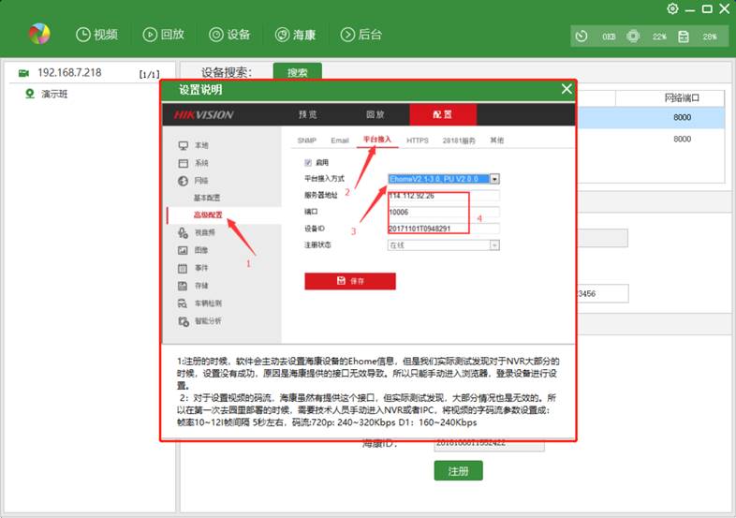Click the 服务器地址 server address field
Viewport: 736px width, 518px height.
(443, 195)
